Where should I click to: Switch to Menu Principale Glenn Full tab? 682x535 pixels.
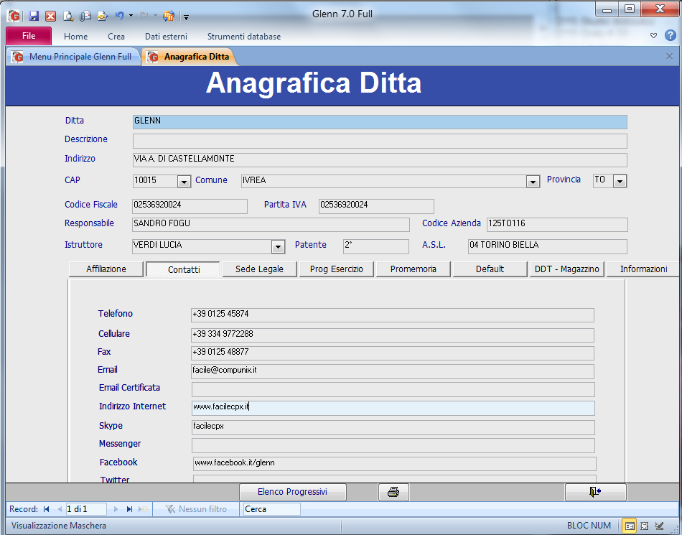[74, 57]
